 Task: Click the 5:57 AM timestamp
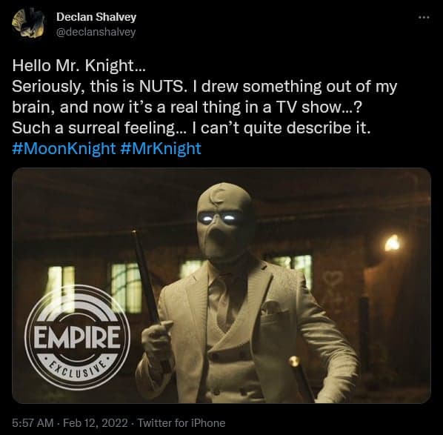coord(33,423)
